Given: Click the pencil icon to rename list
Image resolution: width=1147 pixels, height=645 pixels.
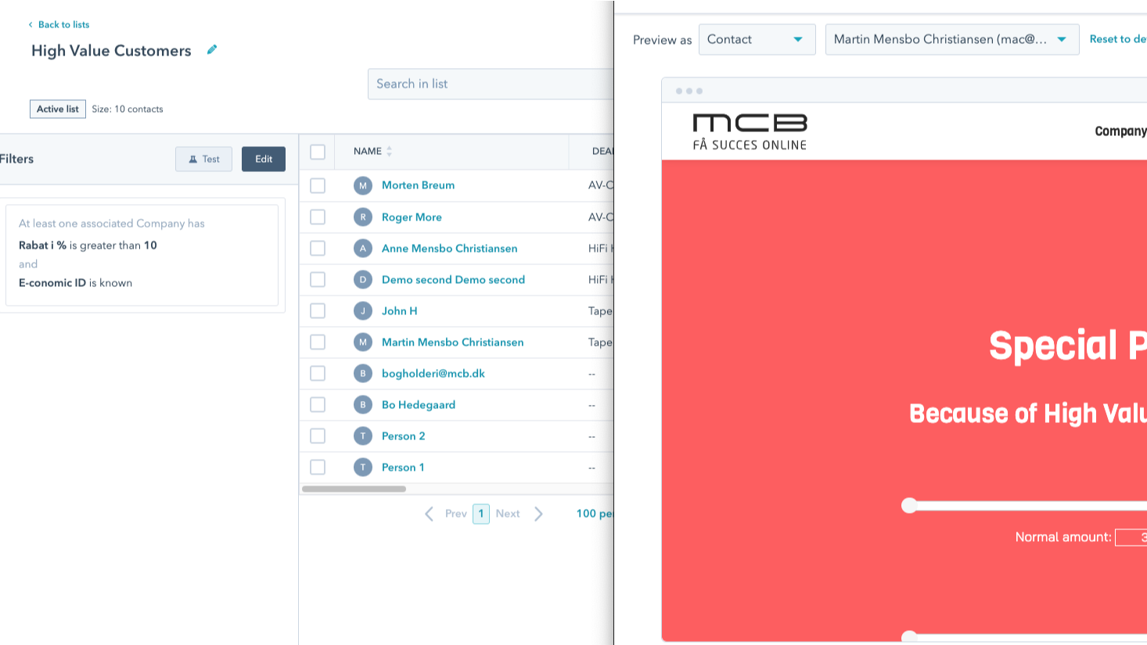Looking at the screenshot, I should [211, 50].
